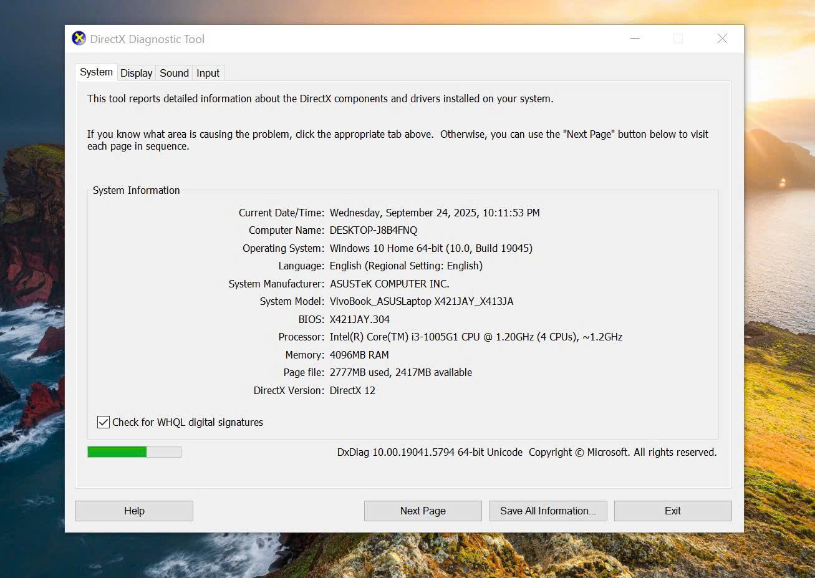Go to the Input tab
The height and width of the screenshot is (578, 815).
208,73
